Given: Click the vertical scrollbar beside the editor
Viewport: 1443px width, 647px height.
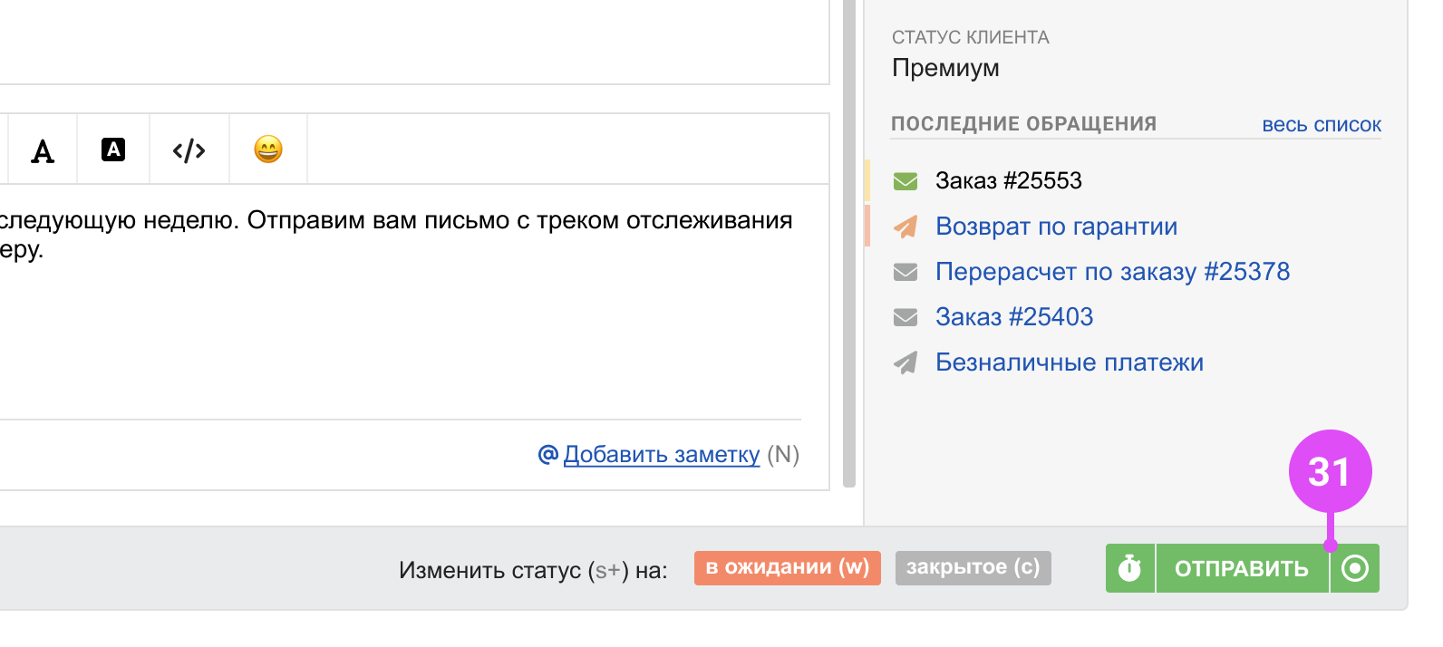Looking at the screenshot, I should pyautogui.click(x=849, y=272).
